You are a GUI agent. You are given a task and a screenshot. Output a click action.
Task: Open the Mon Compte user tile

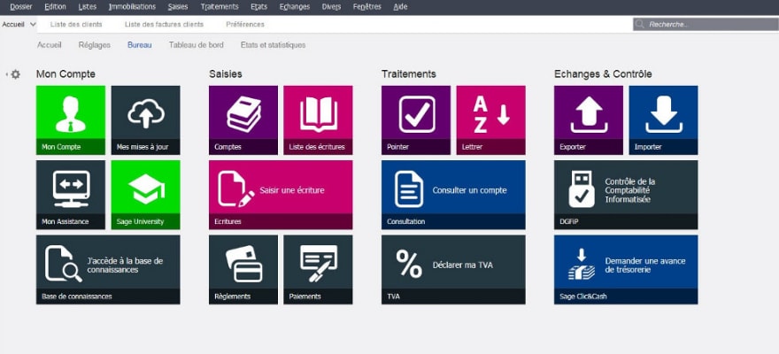point(70,119)
